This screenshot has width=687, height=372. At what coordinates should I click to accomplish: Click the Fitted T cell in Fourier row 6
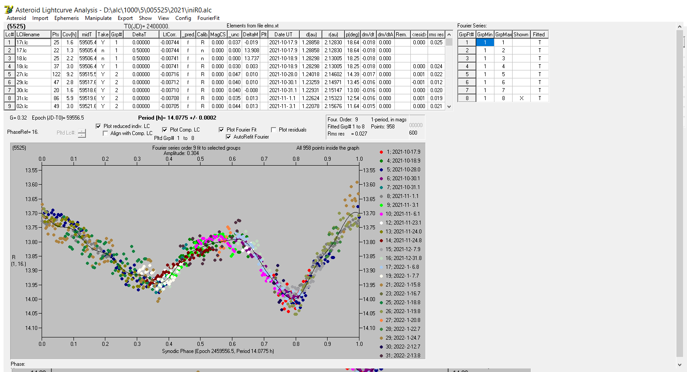pyautogui.click(x=539, y=82)
